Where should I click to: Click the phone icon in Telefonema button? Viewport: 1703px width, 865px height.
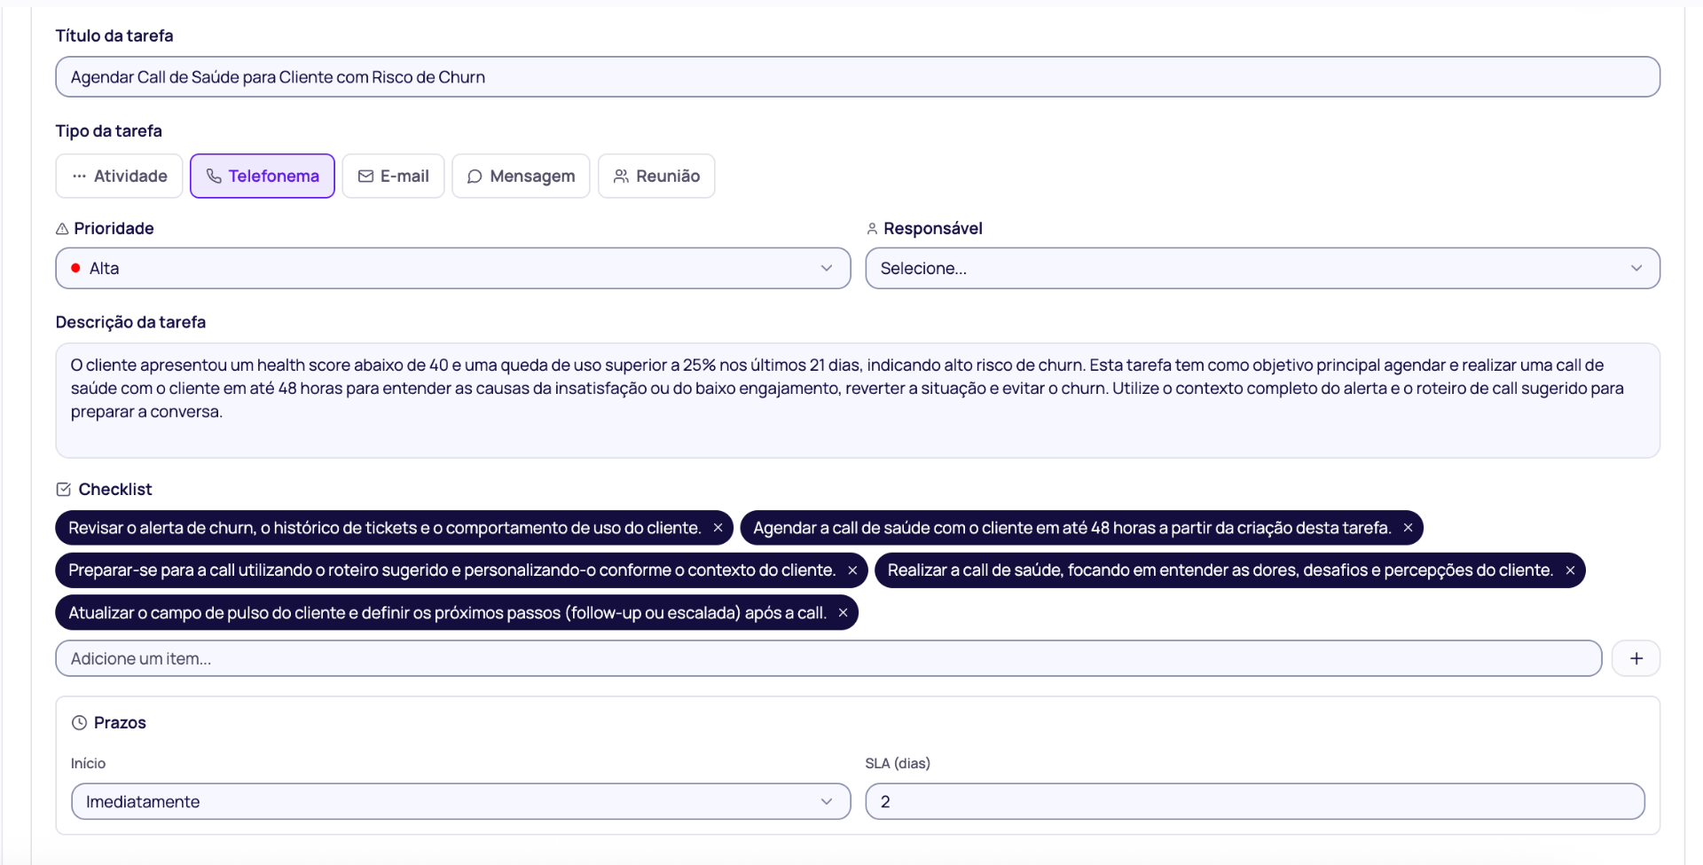pyautogui.click(x=214, y=176)
